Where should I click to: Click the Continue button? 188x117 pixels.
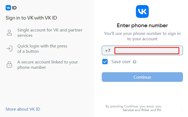tap(142, 77)
